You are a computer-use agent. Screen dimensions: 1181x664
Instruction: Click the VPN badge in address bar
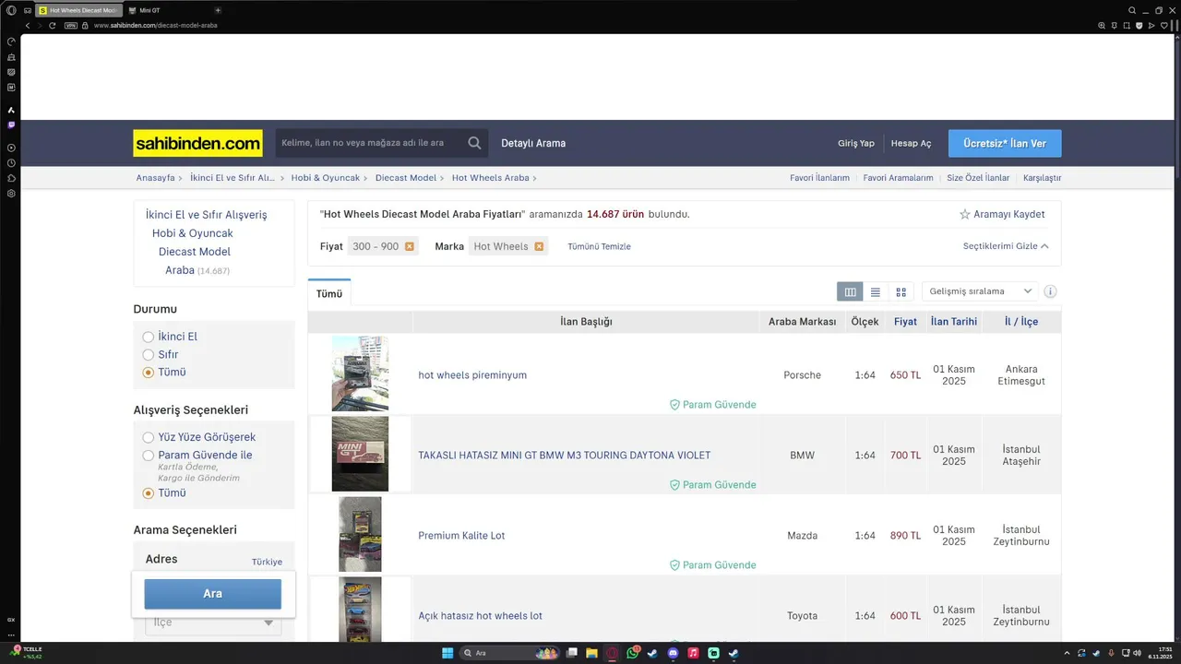(x=71, y=25)
